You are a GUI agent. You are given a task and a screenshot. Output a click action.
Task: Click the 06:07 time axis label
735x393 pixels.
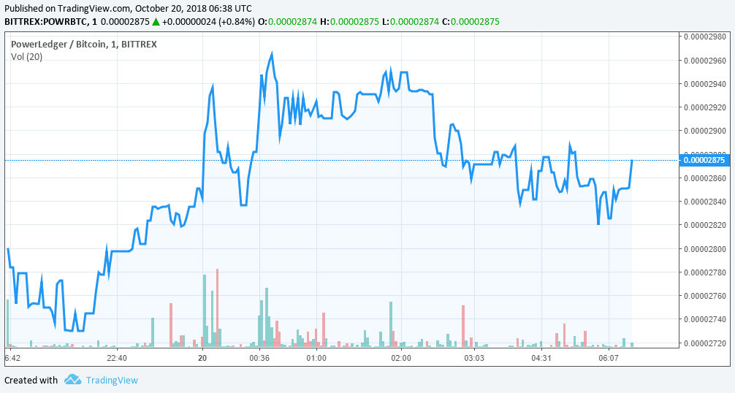pyautogui.click(x=609, y=359)
